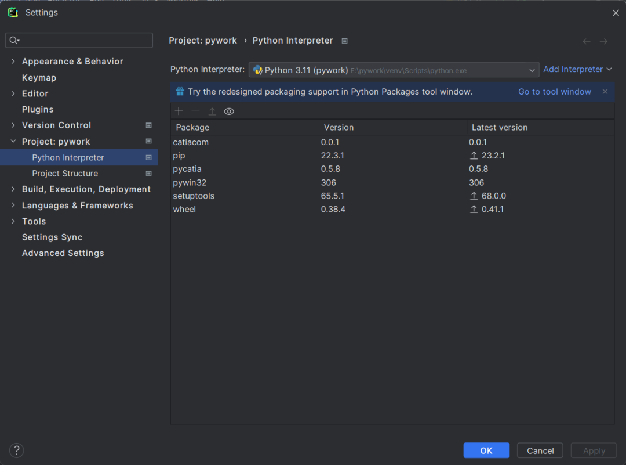
Task: Click the project-level icon beside Python Interpreter breadcrumb
Action: [x=344, y=41]
